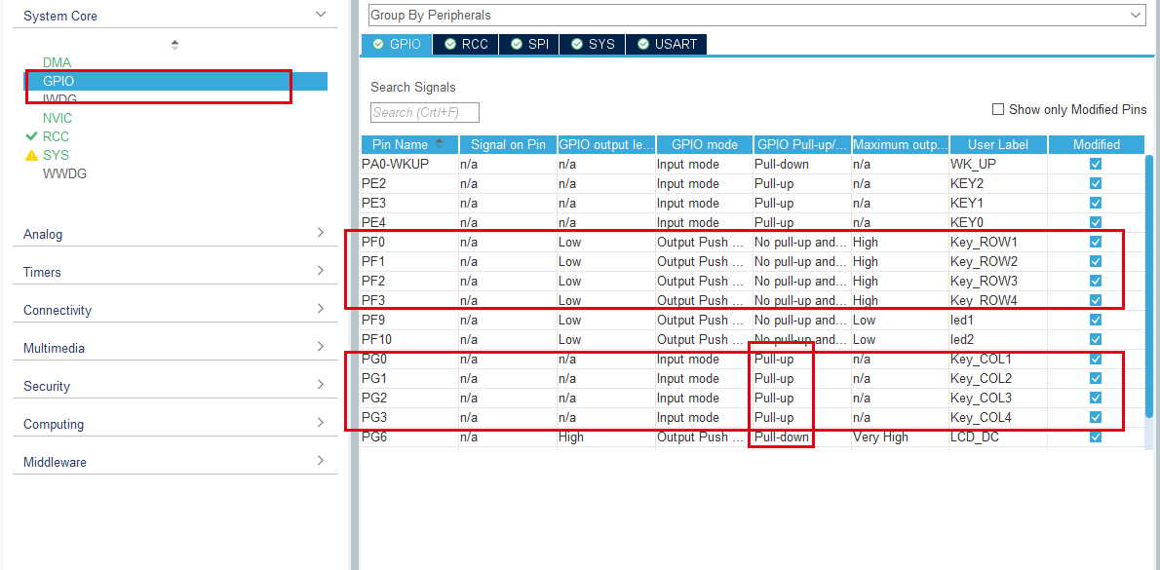The image size is (1160, 570).
Task: Click the vertical scrollbar of the pin table
Action: click(1149, 285)
